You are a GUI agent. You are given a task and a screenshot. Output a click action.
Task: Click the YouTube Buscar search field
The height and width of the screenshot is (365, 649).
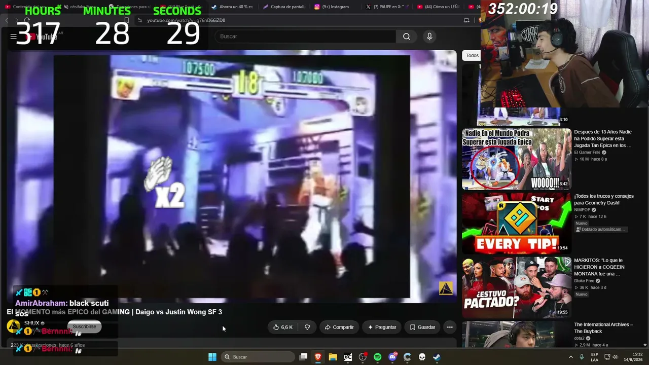(x=306, y=36)
